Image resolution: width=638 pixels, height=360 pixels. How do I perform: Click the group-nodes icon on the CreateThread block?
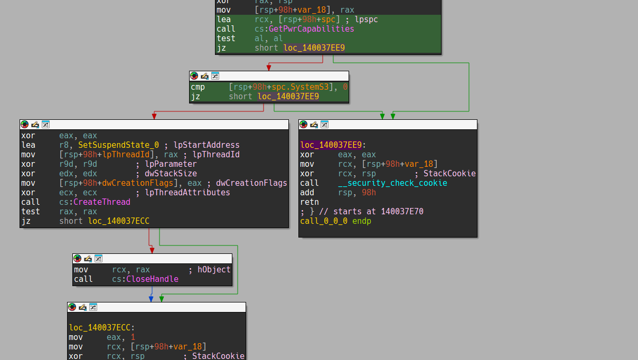point(45,125)
